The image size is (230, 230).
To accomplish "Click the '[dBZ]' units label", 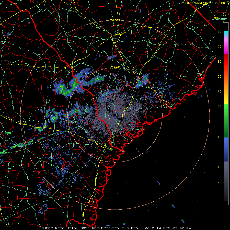I will click(217, 18).
